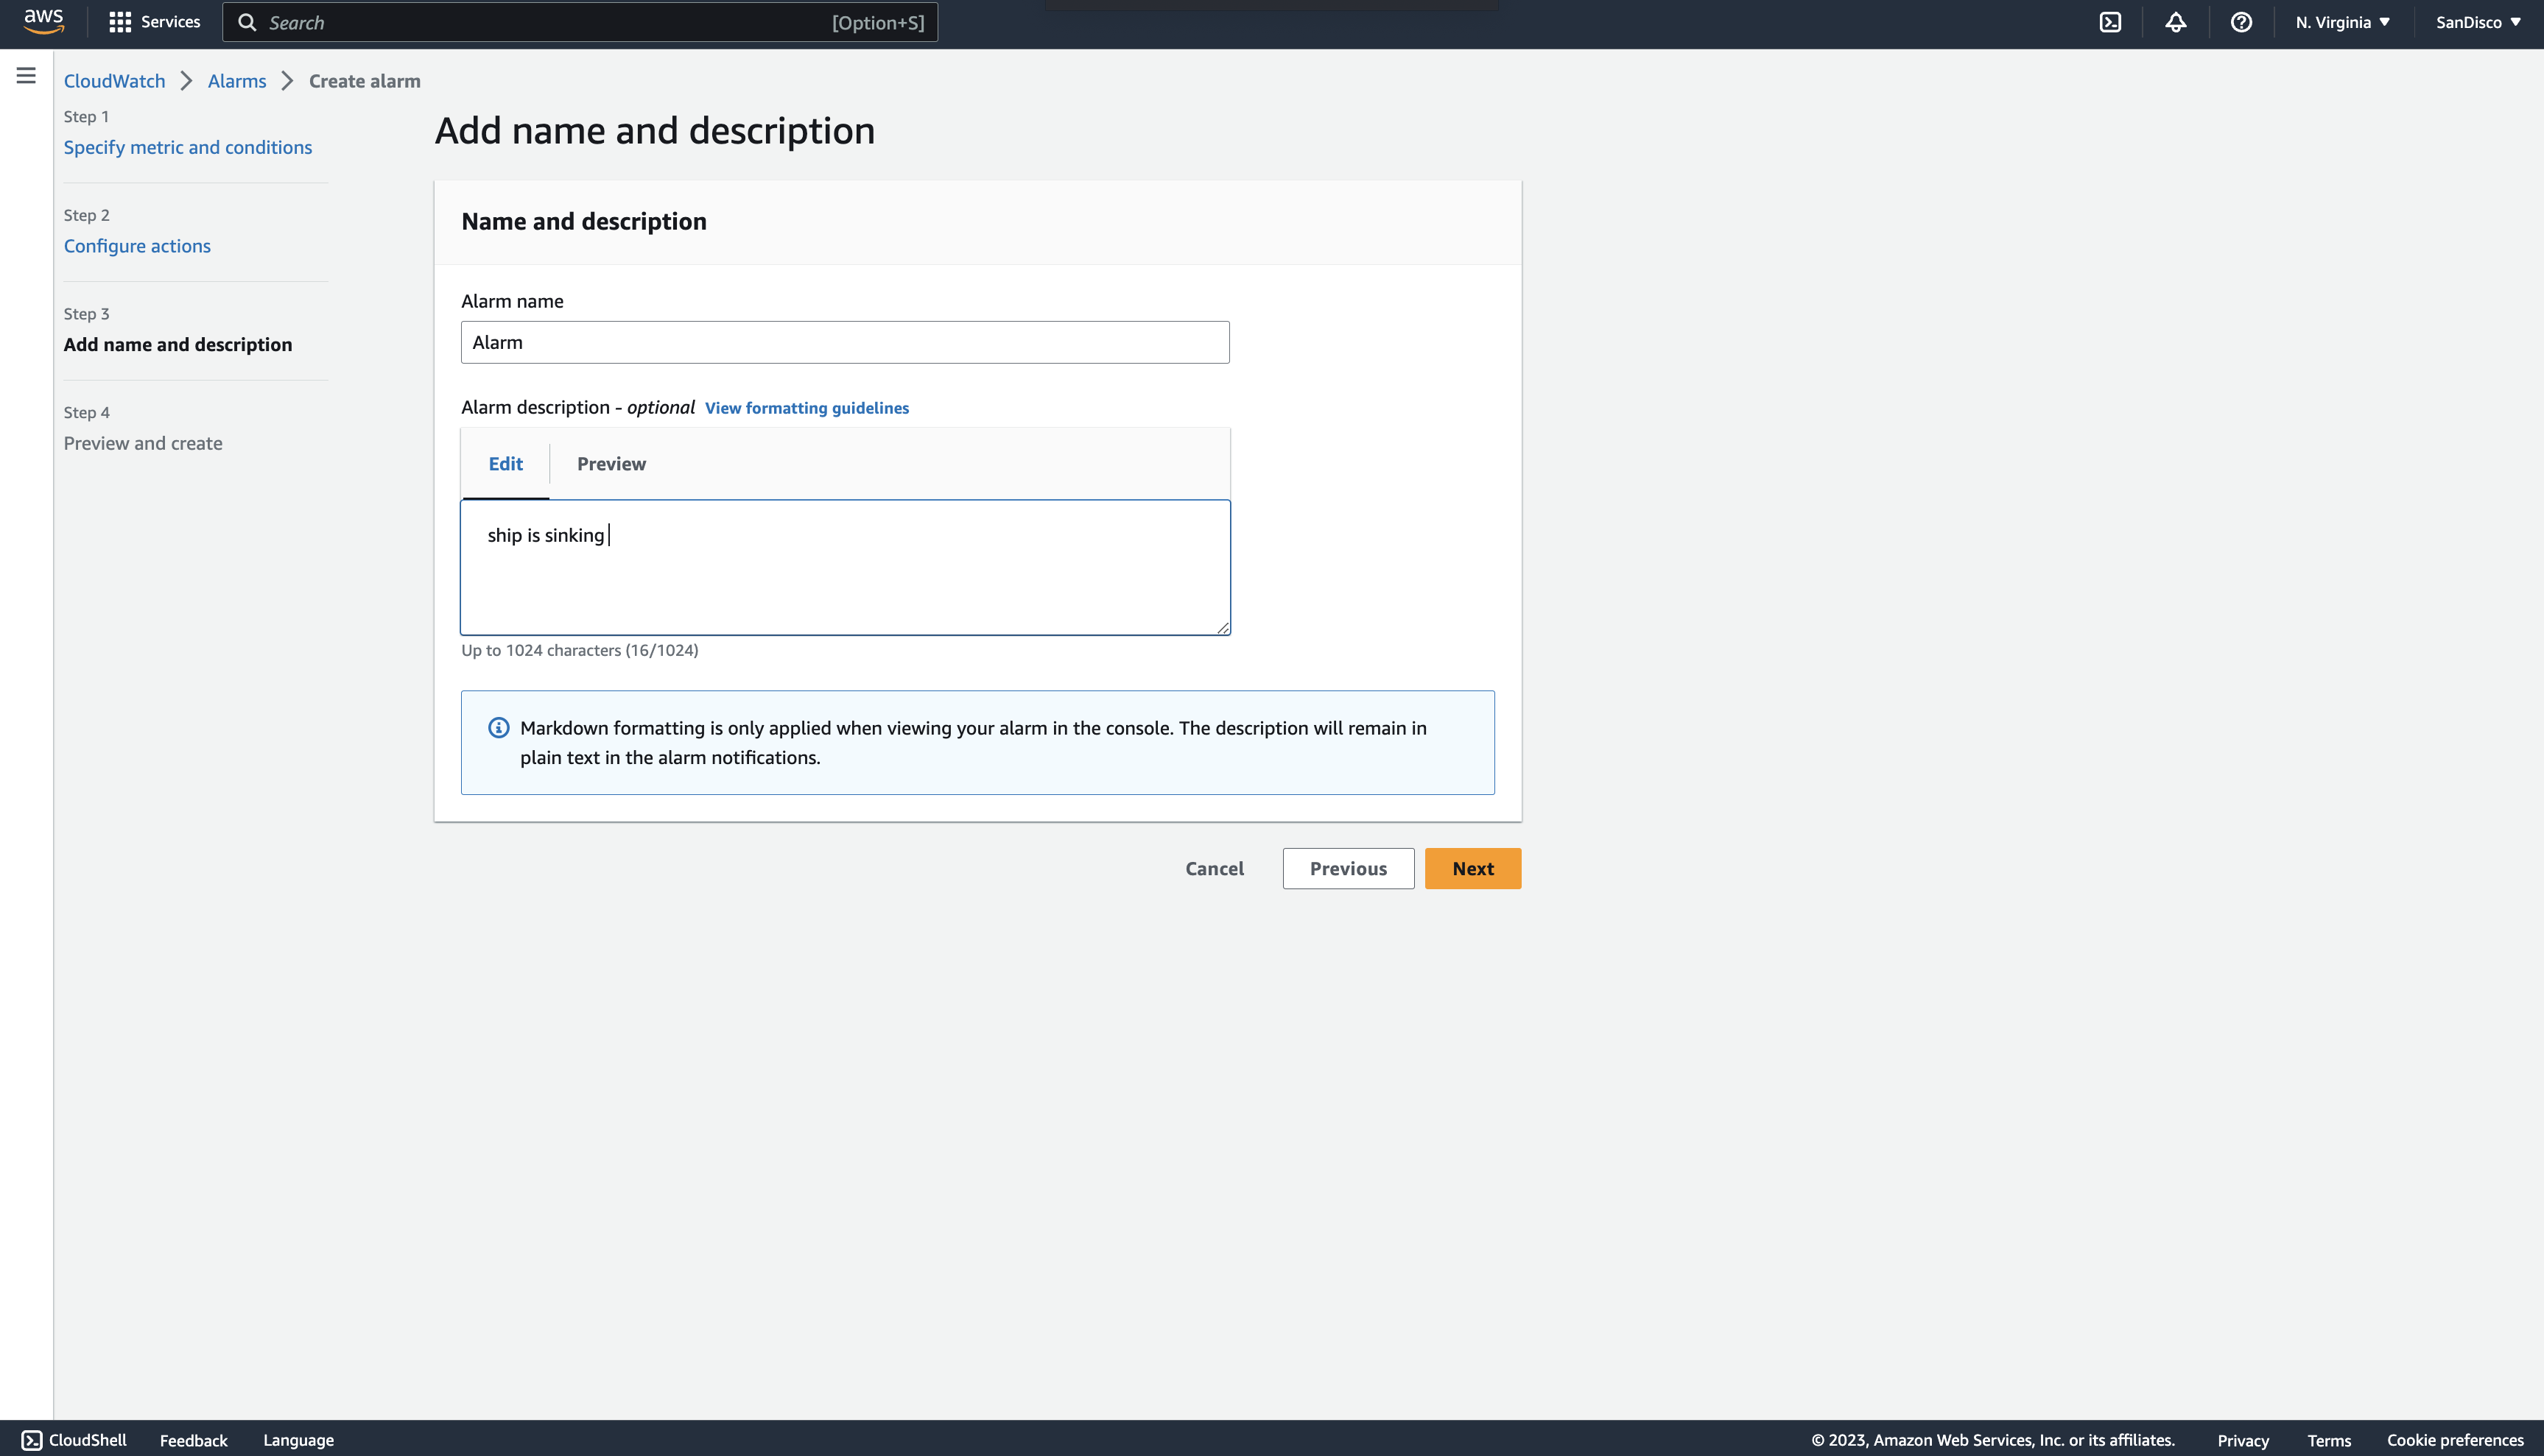
Task: Open the notifications bell
Action: tap(2176, 22)
